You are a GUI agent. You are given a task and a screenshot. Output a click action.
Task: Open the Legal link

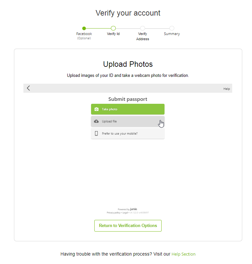125,212
